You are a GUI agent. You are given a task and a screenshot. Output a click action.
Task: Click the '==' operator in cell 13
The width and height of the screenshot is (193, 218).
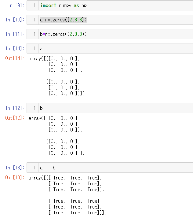[x=48, y=168]
